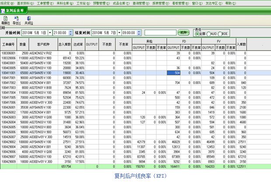Image resolution: width=271 pixels, height=182 pixels.
Task: Click the 工单编号 column header
Action: [x=9, y=44]
